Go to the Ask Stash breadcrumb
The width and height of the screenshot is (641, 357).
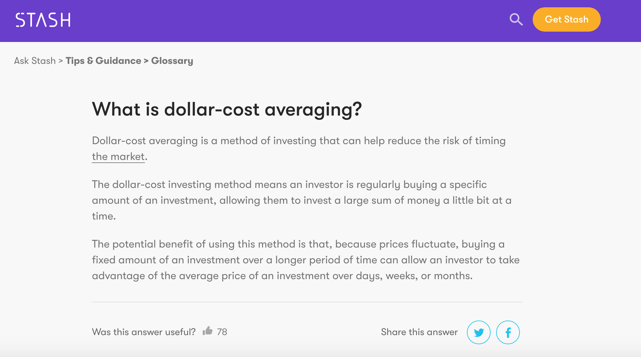35,61
